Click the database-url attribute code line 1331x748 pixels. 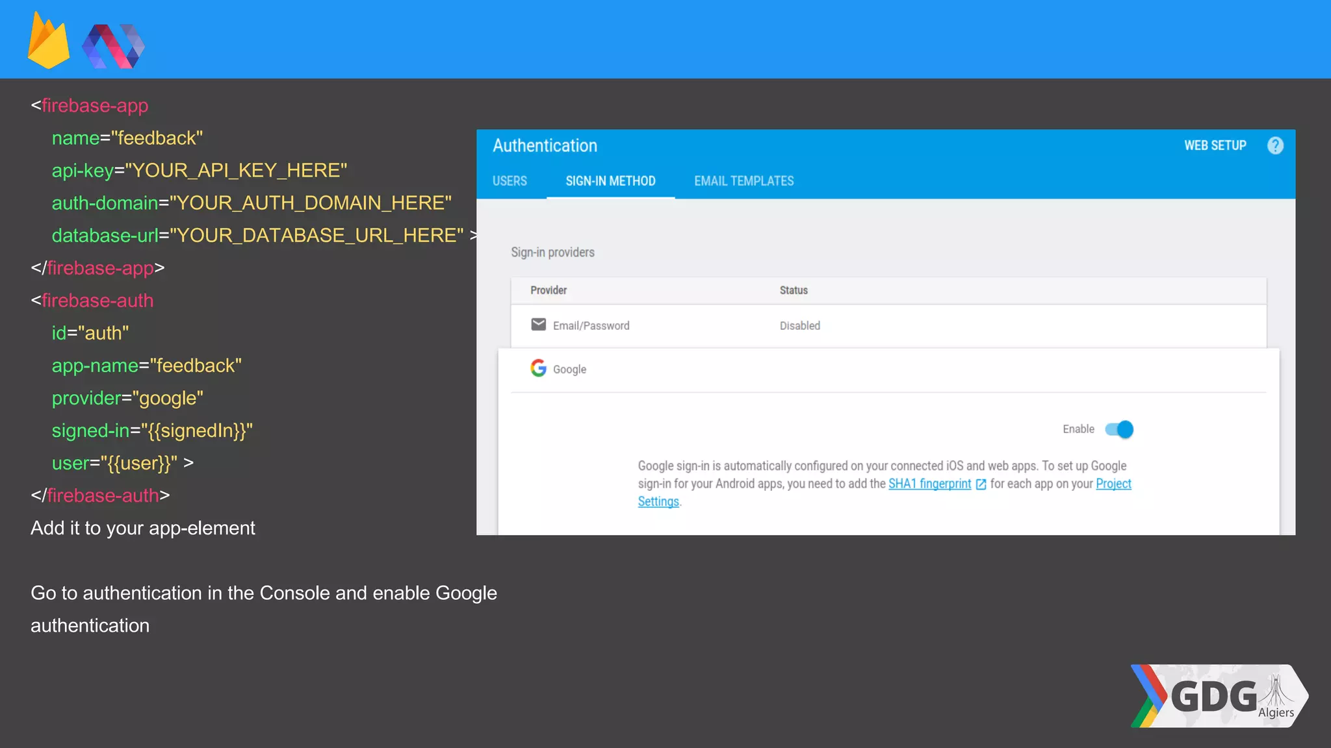click(265, 235)
